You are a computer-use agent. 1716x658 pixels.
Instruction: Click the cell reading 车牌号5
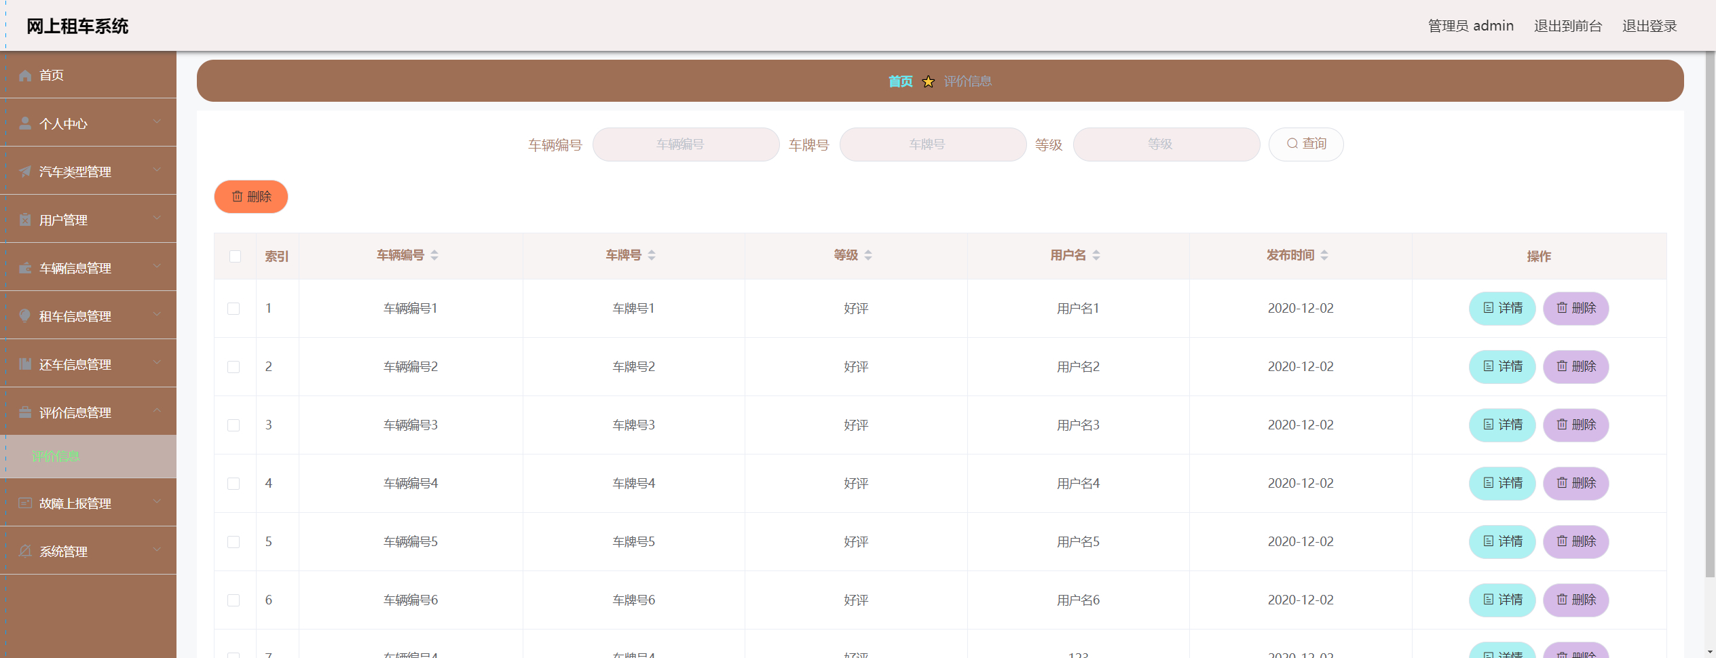coord(634,541)
